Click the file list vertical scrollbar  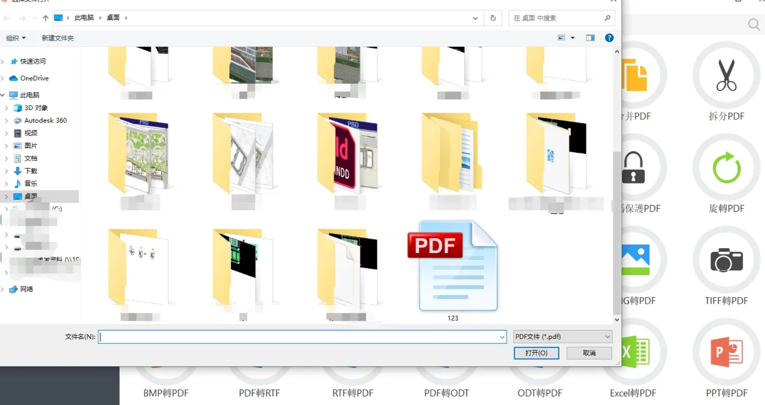coord(617,232)
